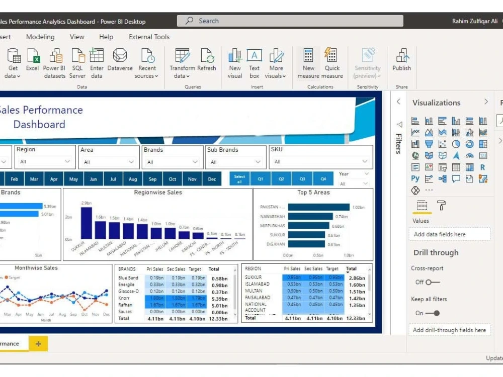Open the Modeling menu
Viewport: 503px width, 377px height.
40,37
